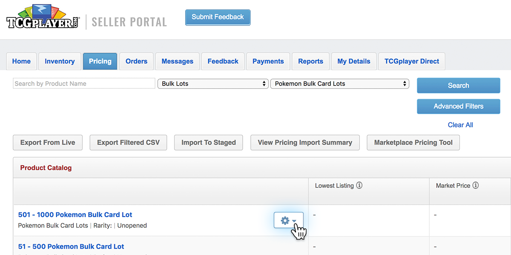
Task: Click Lowest Listing info icon
Action: pyautogui.click(x=359, y=186)
